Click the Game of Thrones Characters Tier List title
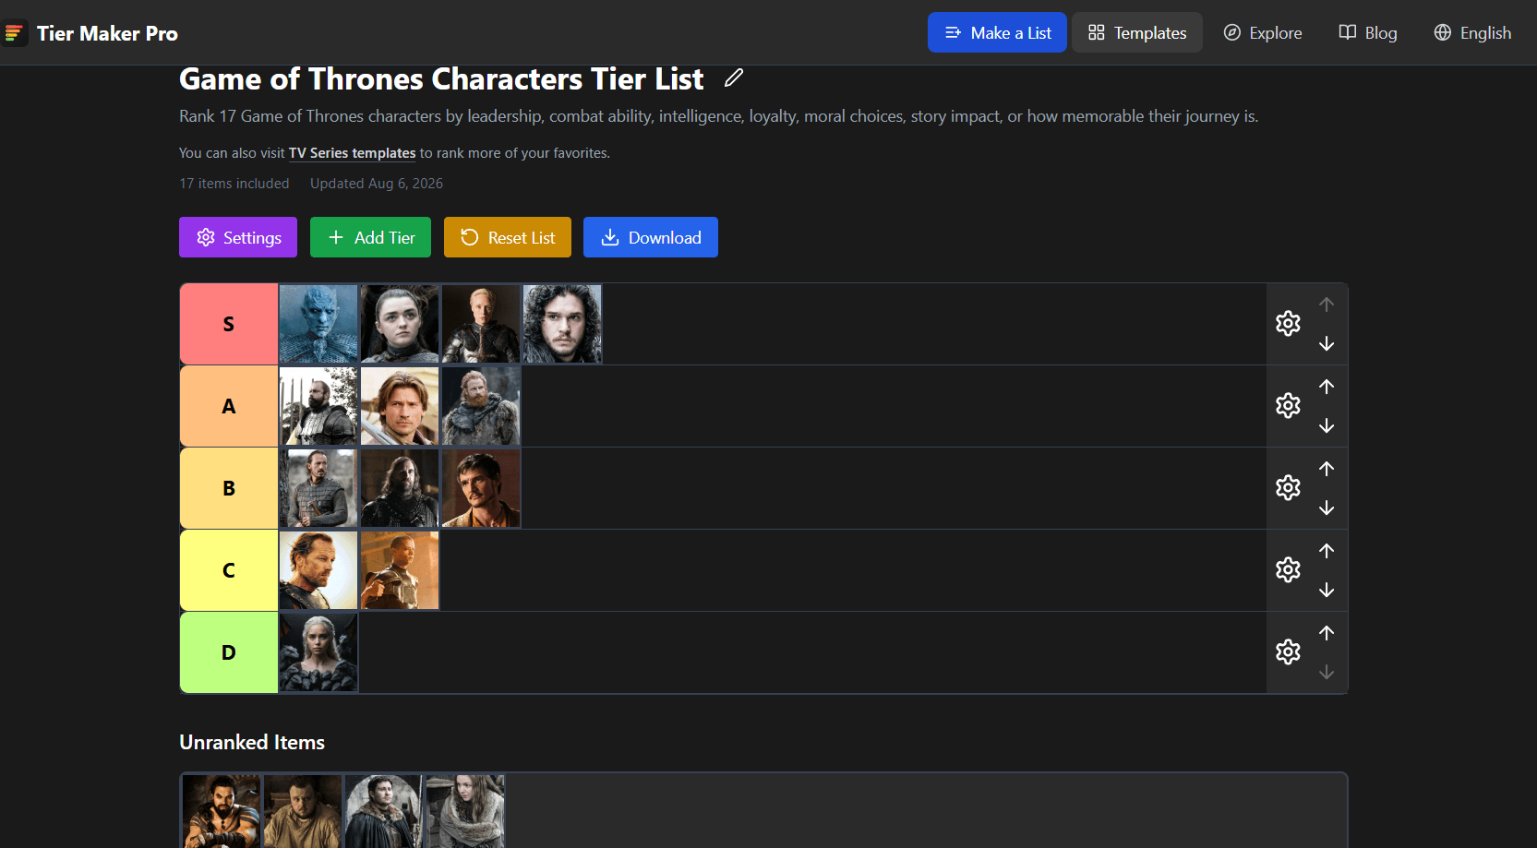Screen dimensions: 1537x848 pyautogui.click(x=441, y=79)
